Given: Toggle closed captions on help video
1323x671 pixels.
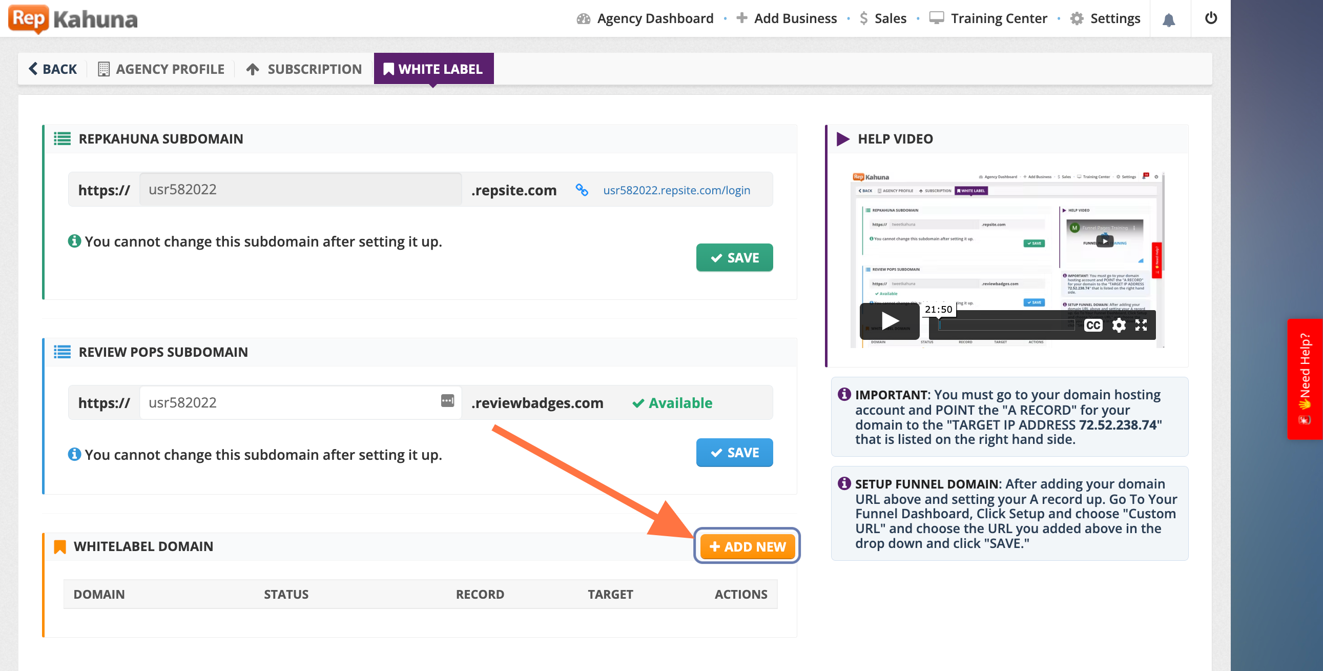Looking at the screenshot, I should [1093, 325].
